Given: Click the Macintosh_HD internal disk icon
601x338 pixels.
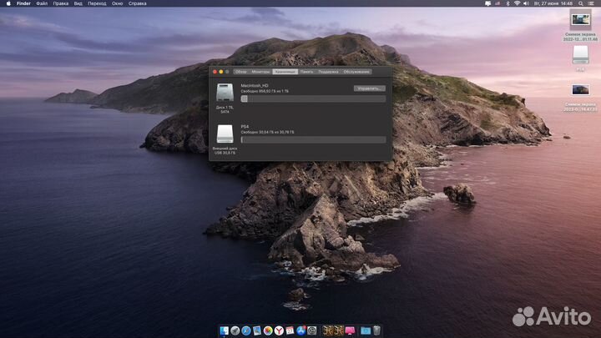Looking at the screenshot, I should point(225,93).
